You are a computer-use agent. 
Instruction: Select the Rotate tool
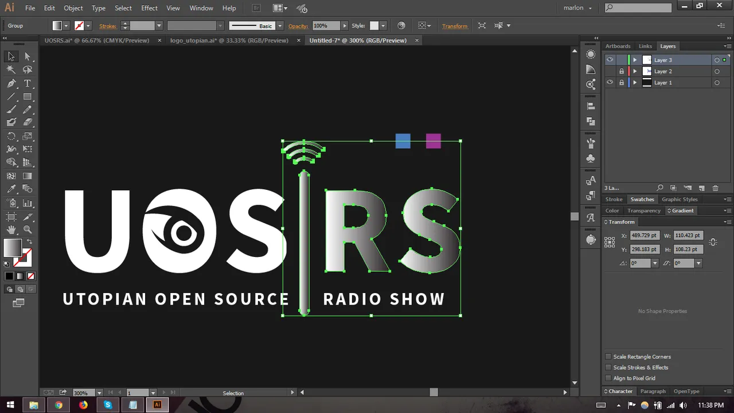(x=11, y=137)
